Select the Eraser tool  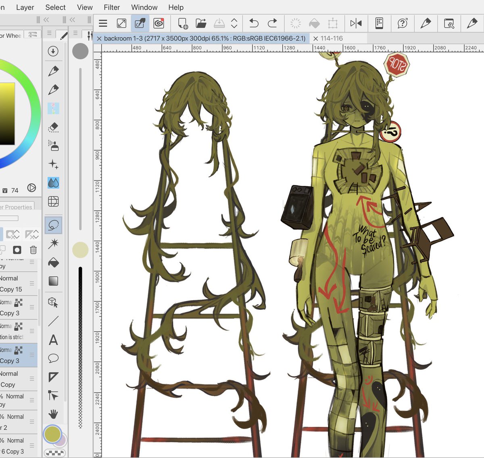pyautogui.click(x=53, y=127)
